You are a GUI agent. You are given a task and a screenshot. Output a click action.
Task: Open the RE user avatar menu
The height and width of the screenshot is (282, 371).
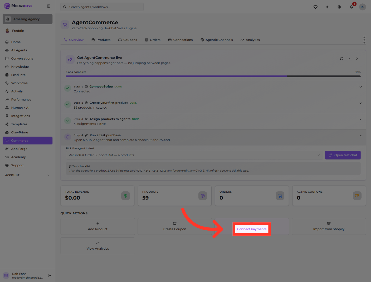click(x=363, y=7)
